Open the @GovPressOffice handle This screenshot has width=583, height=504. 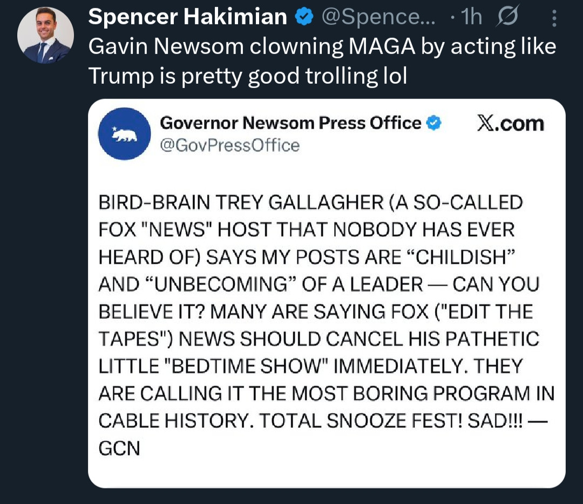click(229, 145)
